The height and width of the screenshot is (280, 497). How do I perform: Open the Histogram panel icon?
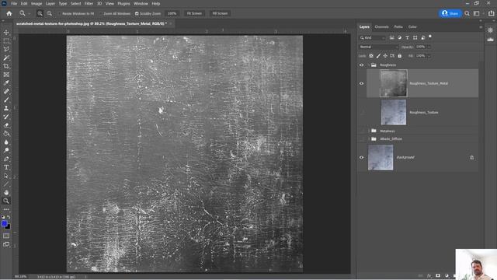click(490, 40)
